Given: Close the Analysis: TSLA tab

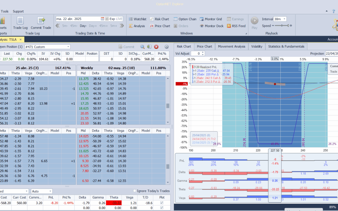Looking at the screenshot, I should (20, 40).
